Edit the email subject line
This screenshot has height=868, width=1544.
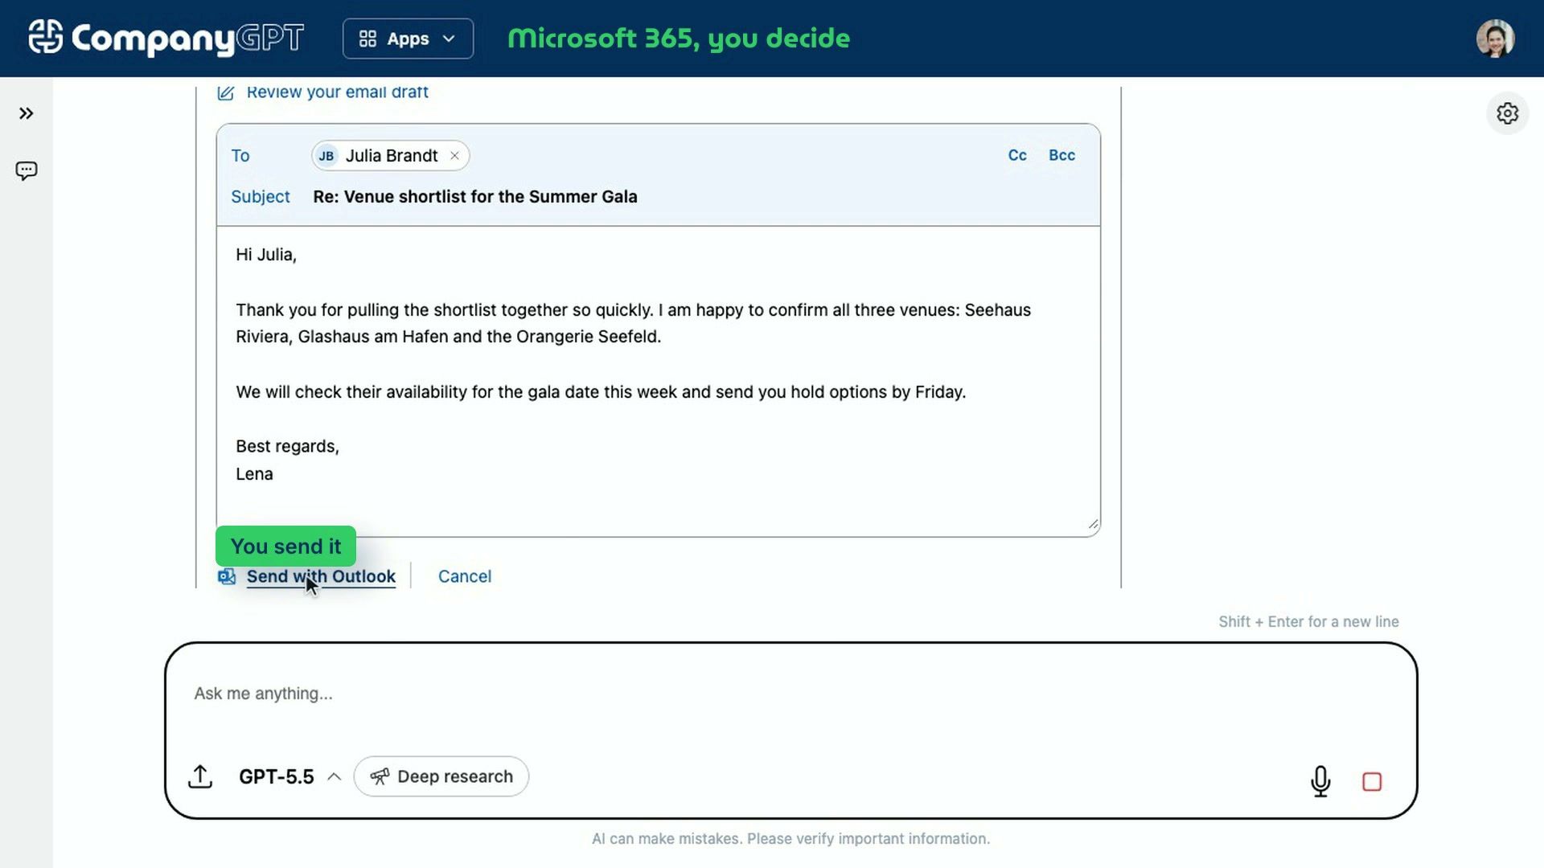[x=474, y=197]
